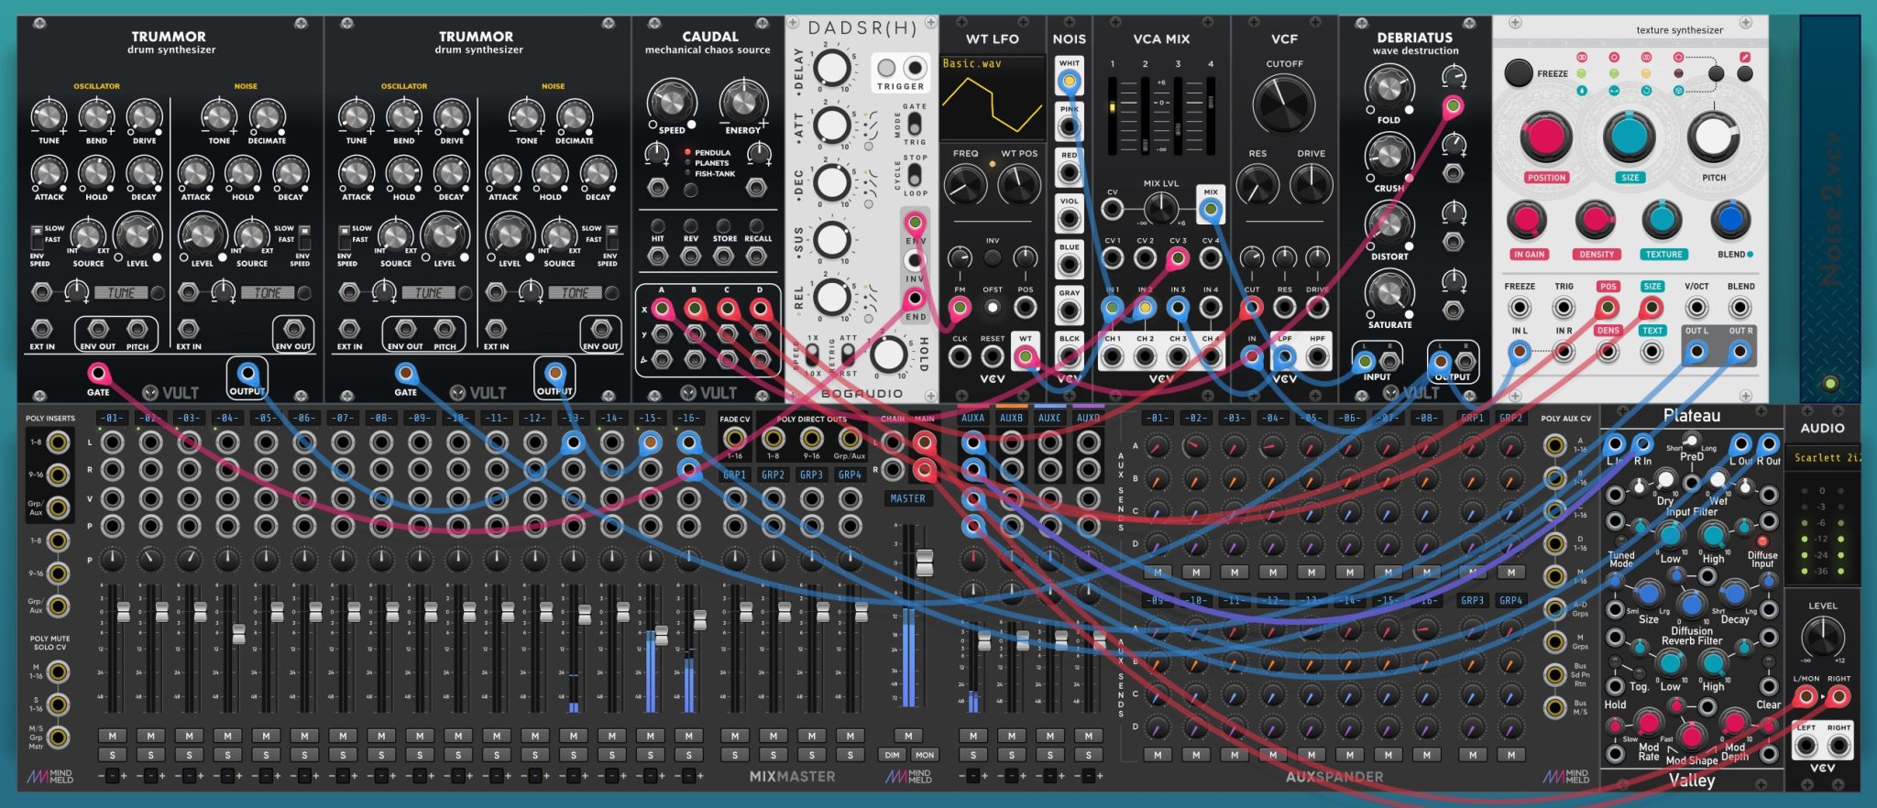Image resolution: width=1877 pixels, height=808 pixels.
Task: Click the texture synthesizer FREEZE button
Action: pos(1519,72)
